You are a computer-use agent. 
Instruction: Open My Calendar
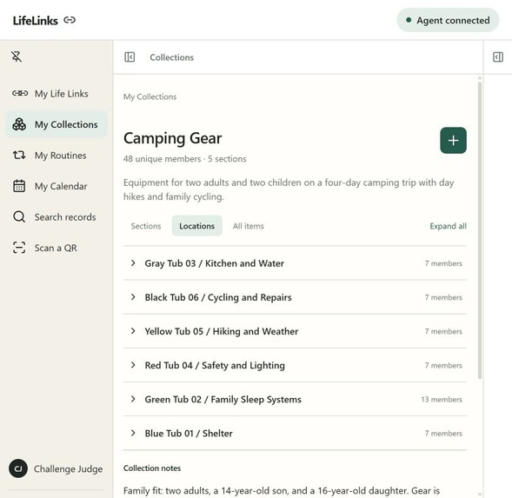tap(57, 186)
